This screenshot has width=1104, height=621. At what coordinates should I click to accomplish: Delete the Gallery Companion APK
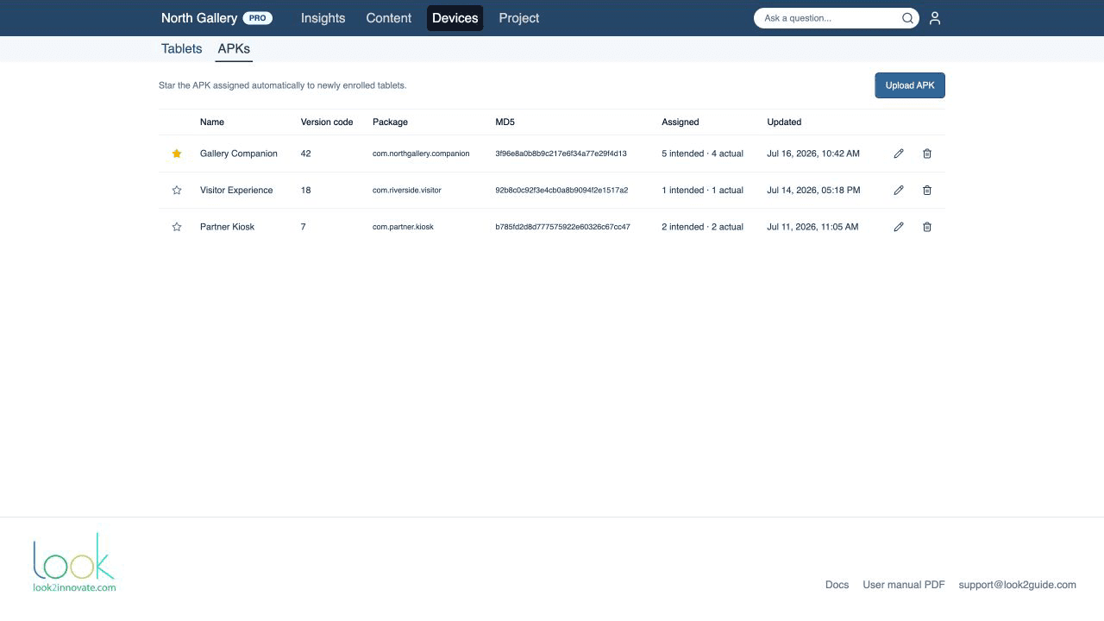coord(927,154)
